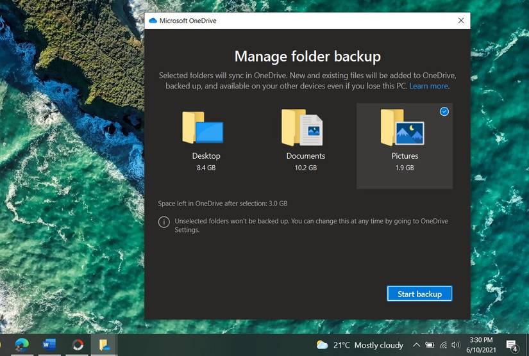Click the Start backup button

(419, 294)
